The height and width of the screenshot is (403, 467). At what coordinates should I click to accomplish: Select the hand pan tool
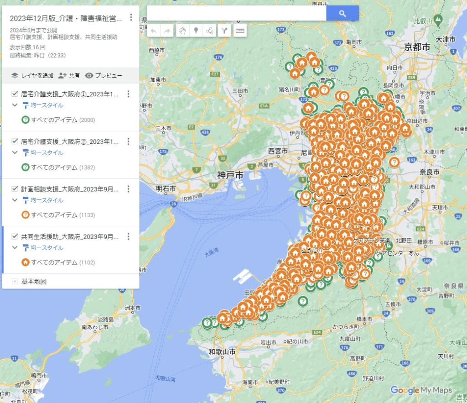(182, 30)
